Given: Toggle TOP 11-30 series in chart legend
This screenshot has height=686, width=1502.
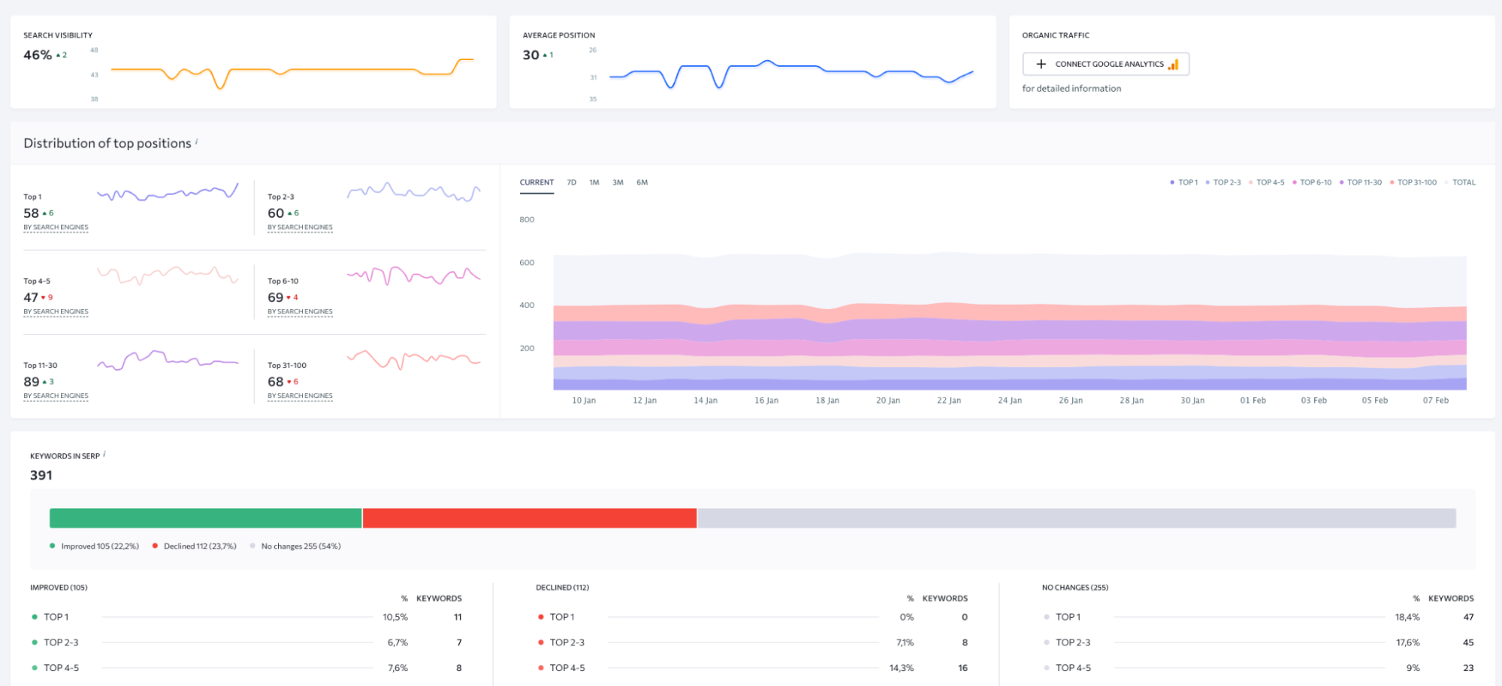Looking at the screenshot, I should [x=1361, y=182].
